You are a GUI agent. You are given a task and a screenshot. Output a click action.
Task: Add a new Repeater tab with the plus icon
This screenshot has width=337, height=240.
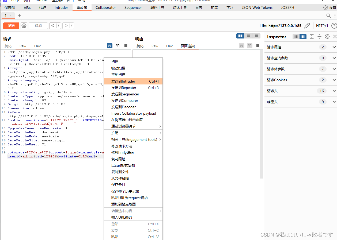tap(19, 16)
